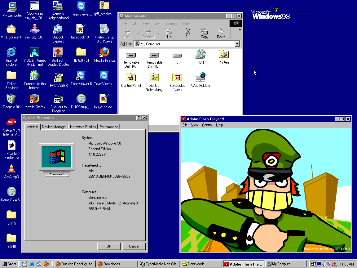
Task: Select SciTech Display Doctor desktop icon
Action: [58, 57]
